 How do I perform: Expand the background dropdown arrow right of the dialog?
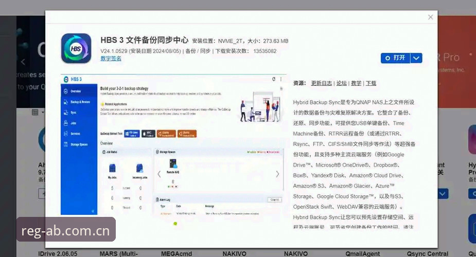pos(443,193)
